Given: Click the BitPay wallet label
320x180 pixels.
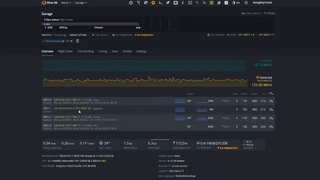Looking at the screenshot, I should (63, 27).
